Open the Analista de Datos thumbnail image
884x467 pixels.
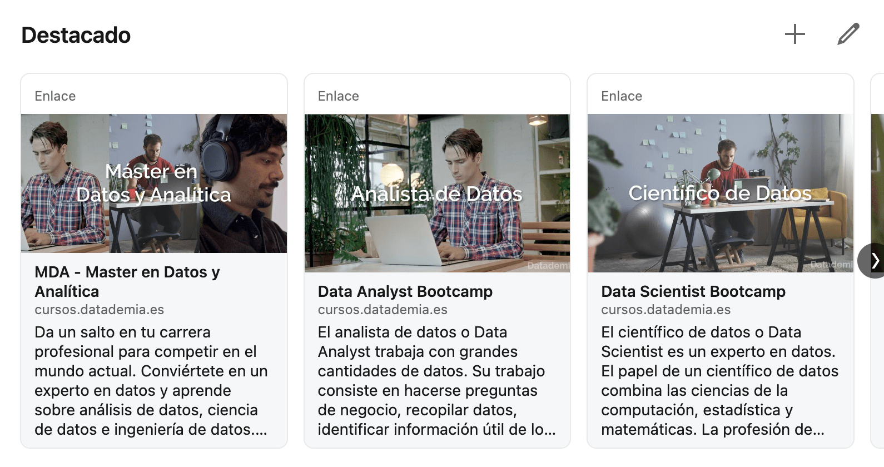point(437,192)
